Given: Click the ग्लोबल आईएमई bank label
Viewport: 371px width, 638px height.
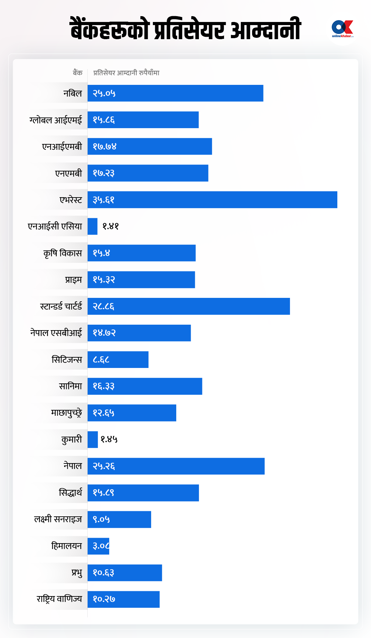Looking at the screenshot, I should (56, 120).
